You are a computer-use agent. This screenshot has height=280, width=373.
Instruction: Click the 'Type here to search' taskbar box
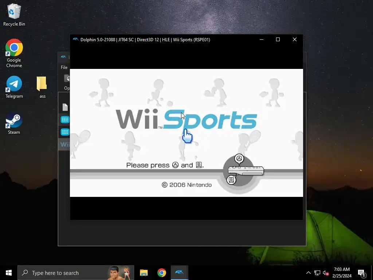point(76,273)
